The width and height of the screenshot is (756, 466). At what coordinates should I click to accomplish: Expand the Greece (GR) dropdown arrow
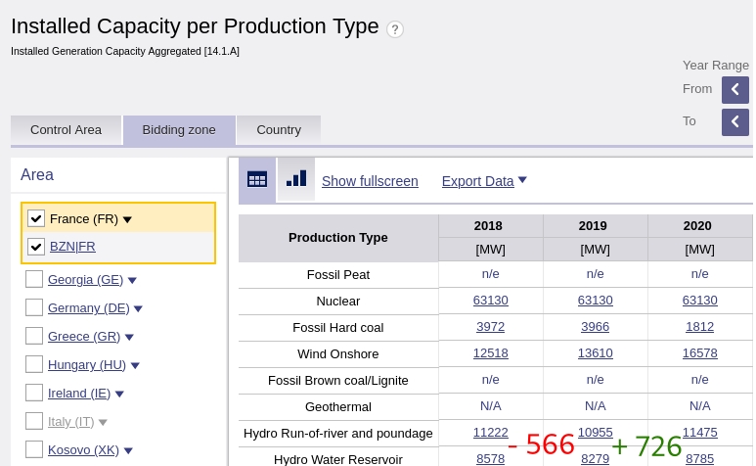129,337
